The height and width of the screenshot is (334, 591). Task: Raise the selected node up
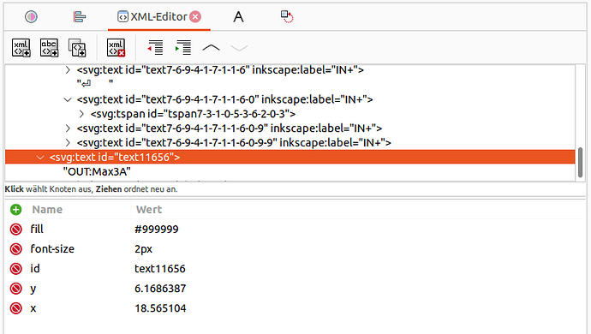pos(211,48)
